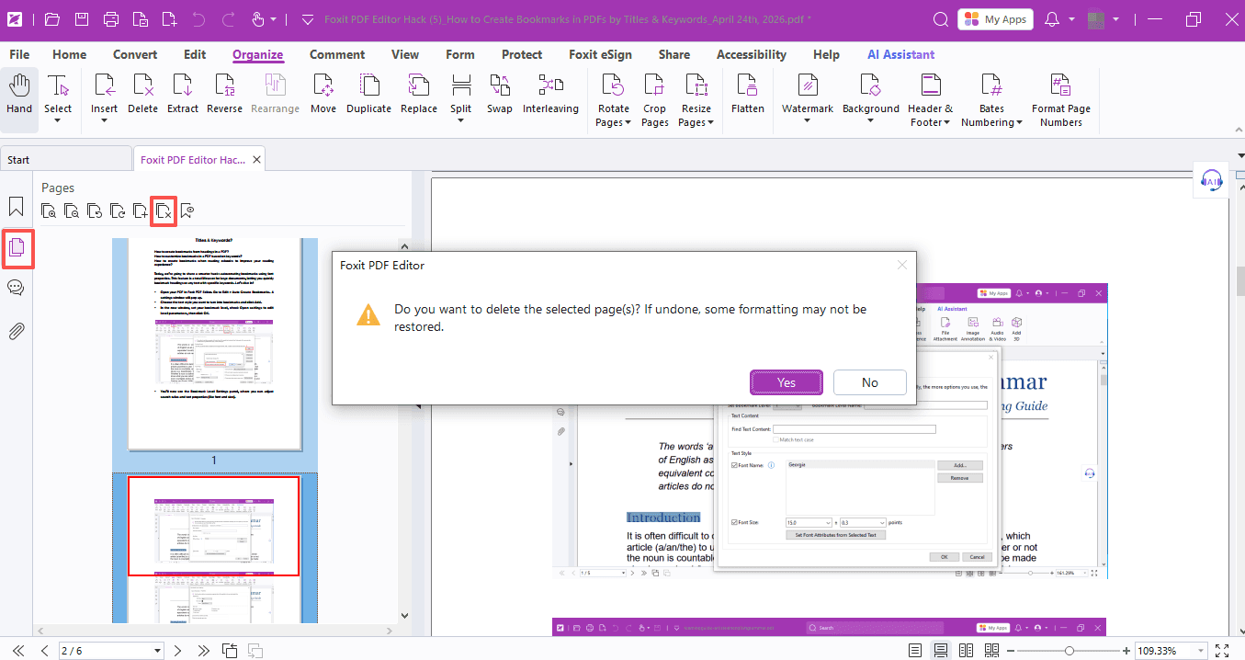Viewport: 1245px width, 660px height.
Task: Open the Protect ribbon tab
Action: 522,54
